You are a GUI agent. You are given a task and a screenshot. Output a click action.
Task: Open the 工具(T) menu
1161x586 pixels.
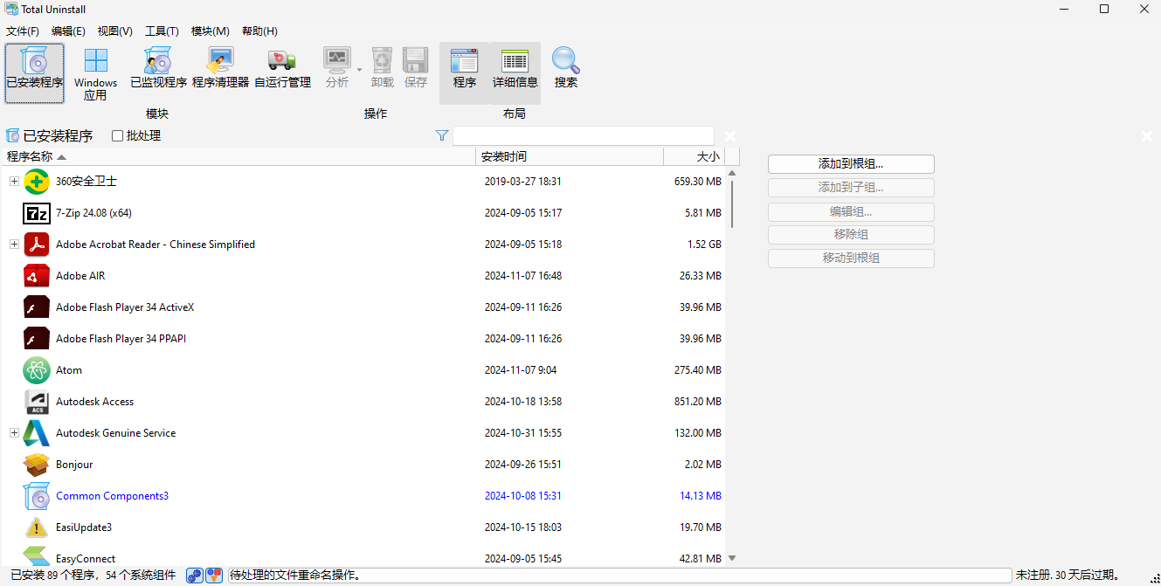coord(162,31)
